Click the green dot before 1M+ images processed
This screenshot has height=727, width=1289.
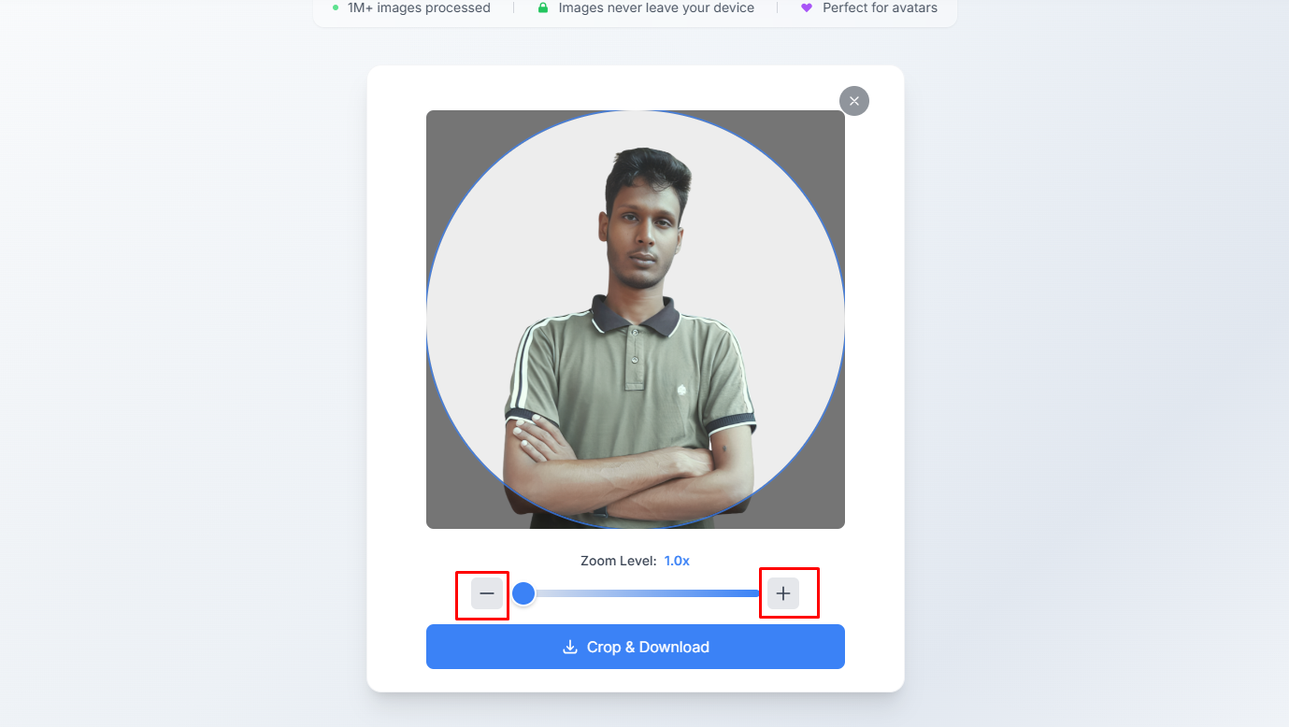[x=335, y=7]
